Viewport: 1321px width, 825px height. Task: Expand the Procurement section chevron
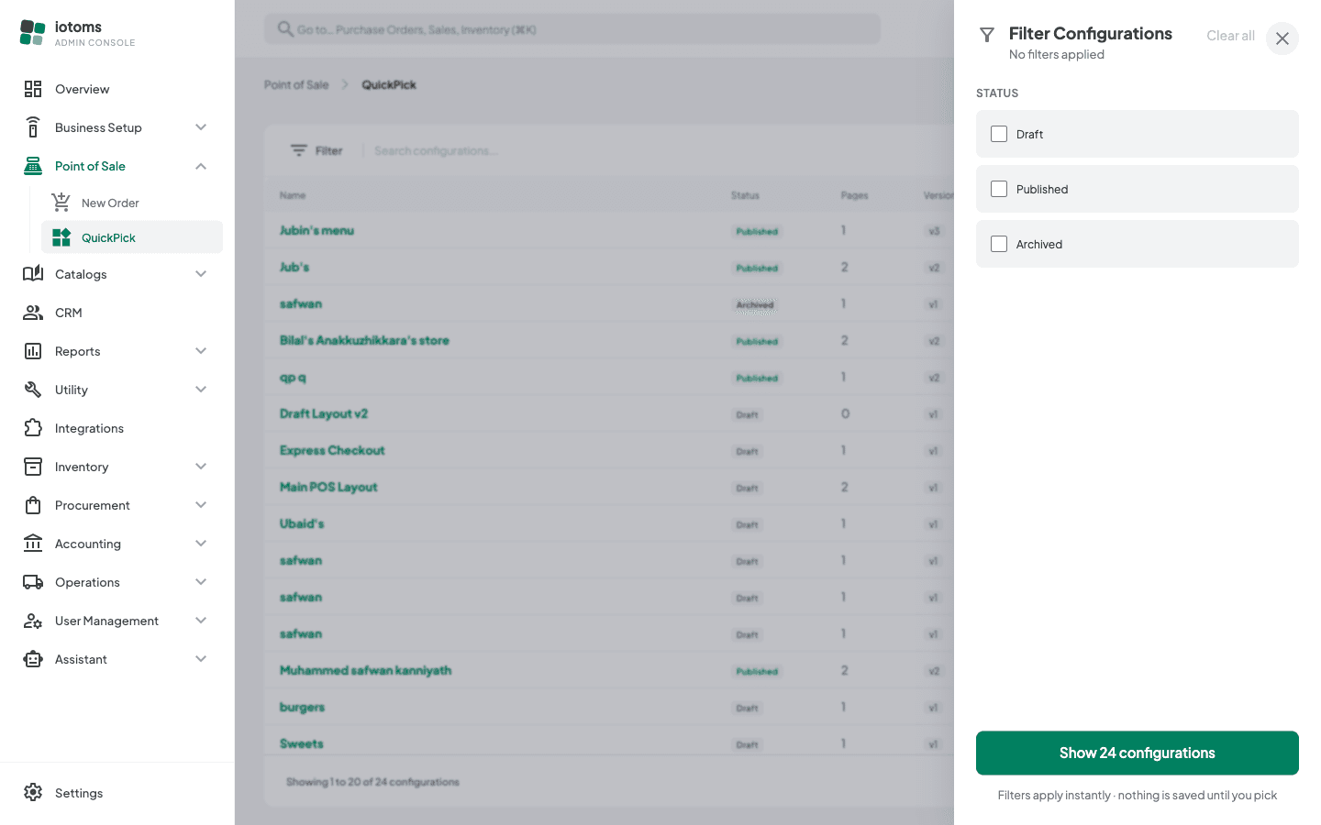pyautogui.click(x=201, y=505)
